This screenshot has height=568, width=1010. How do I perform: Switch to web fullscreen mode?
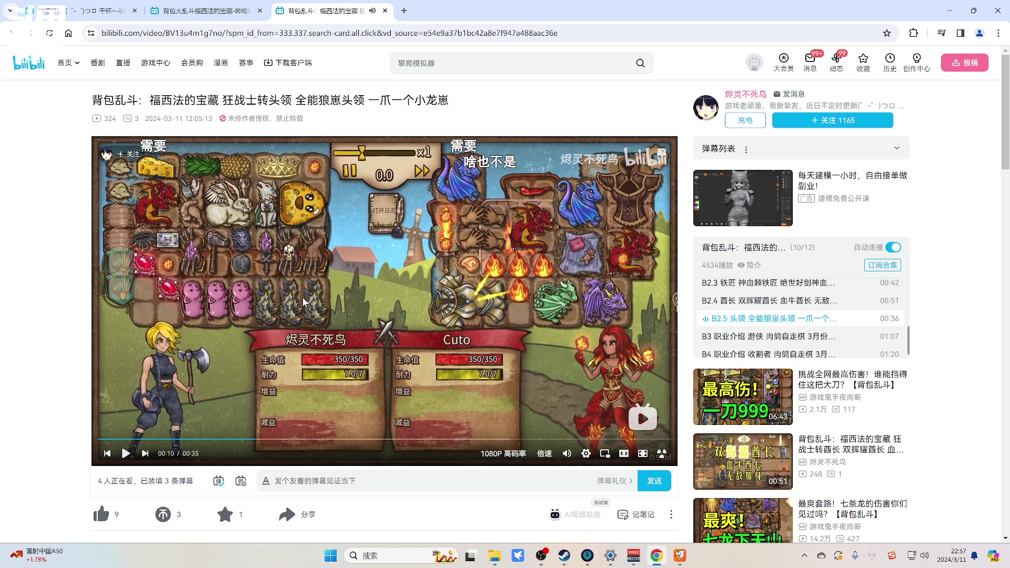(x=643, y=453)
